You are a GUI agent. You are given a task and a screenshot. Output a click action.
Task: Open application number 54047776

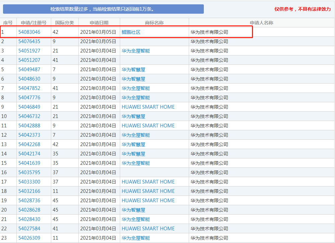coord(29,98)
